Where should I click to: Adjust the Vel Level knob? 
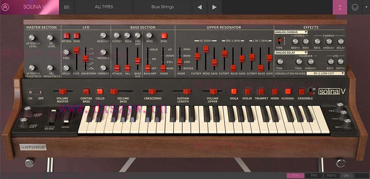pos(50,37)
